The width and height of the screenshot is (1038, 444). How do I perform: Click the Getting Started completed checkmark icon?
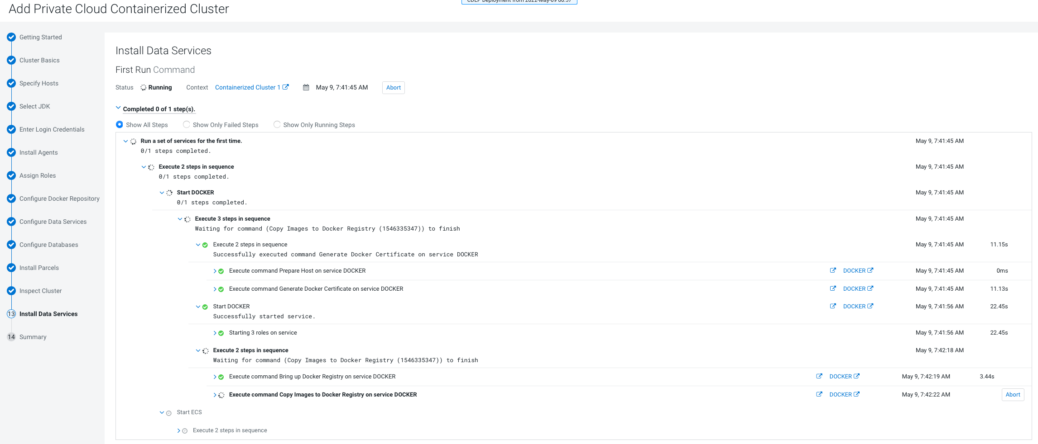(11, 37)
